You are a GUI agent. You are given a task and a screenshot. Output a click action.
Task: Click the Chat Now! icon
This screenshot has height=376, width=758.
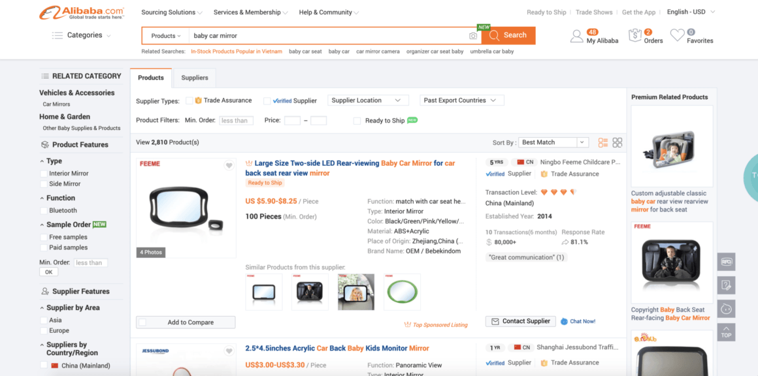(564, 321)
